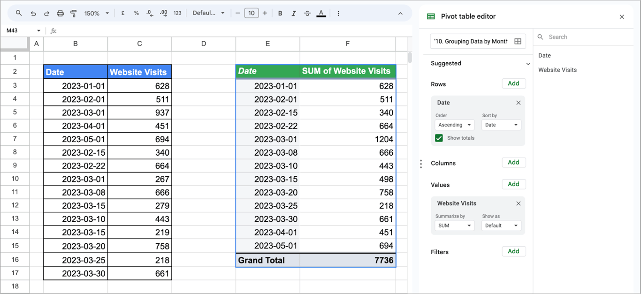Toggle bold formatting
Viewport: 641px width, 294px height.
coord(280,13)
